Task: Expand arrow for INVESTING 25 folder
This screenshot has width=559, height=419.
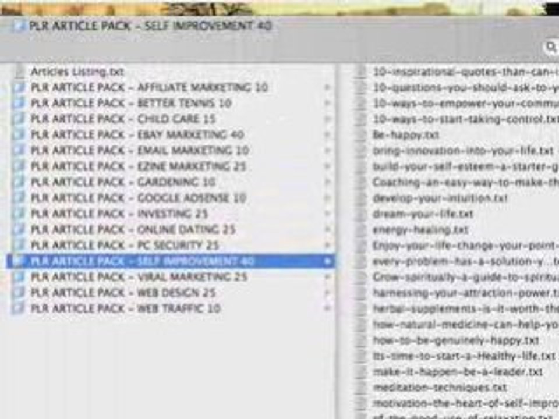Action: (327, 214)
